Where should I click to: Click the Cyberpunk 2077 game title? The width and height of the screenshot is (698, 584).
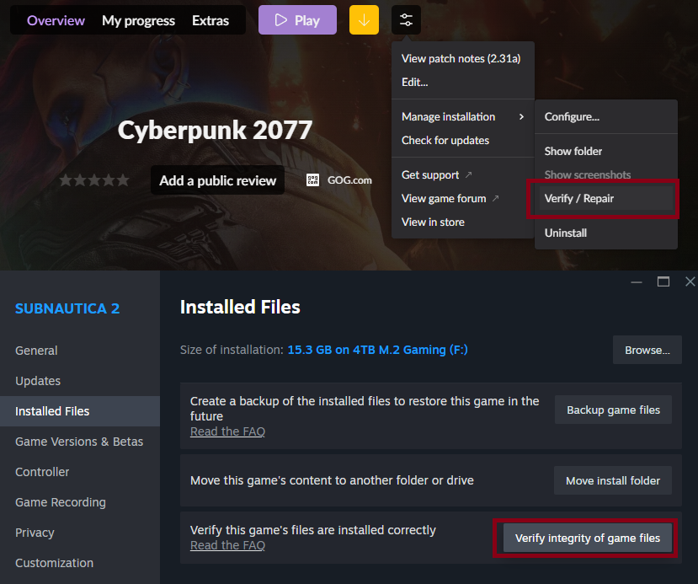[x=215, y=130]
